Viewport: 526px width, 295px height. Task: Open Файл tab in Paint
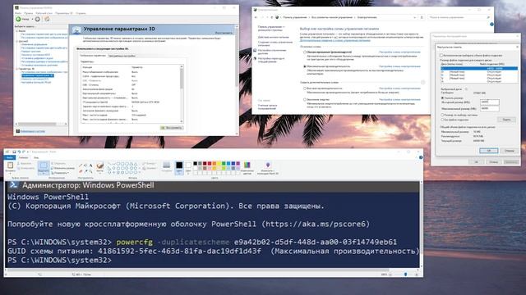[x=10, y=157]
